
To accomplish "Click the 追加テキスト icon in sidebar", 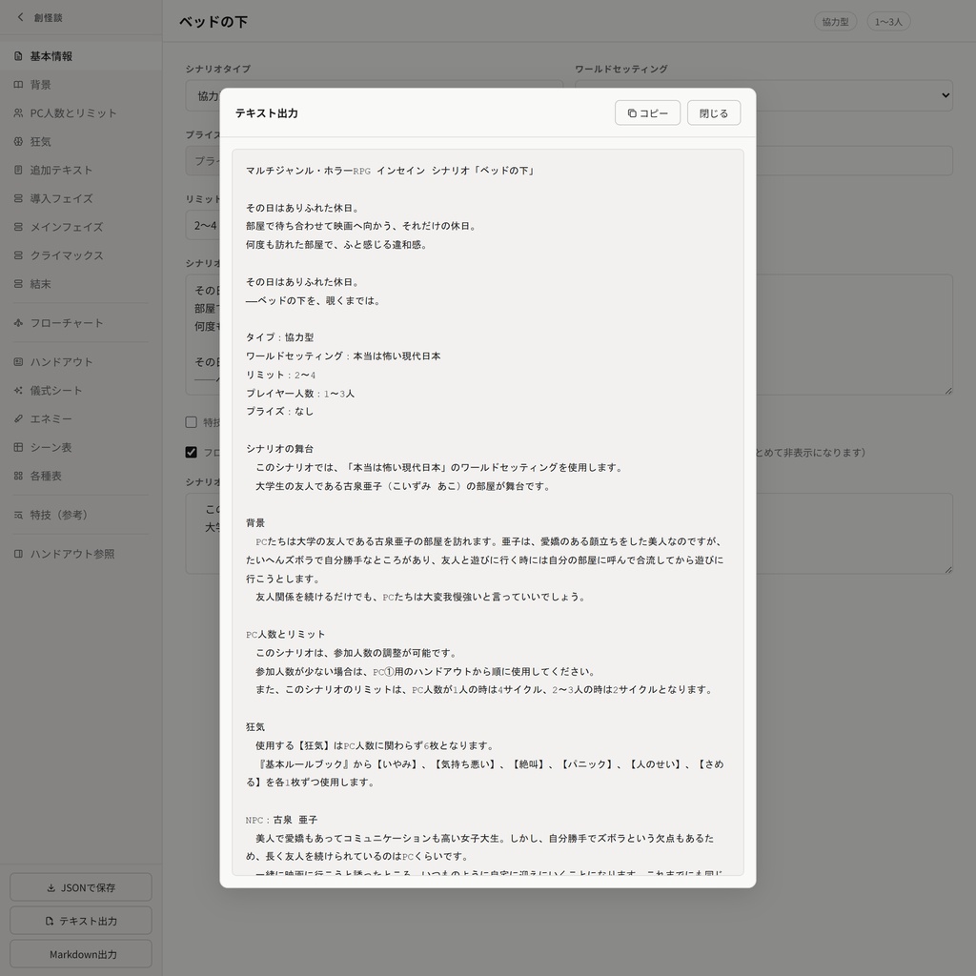I will click(x=18, y=170).
